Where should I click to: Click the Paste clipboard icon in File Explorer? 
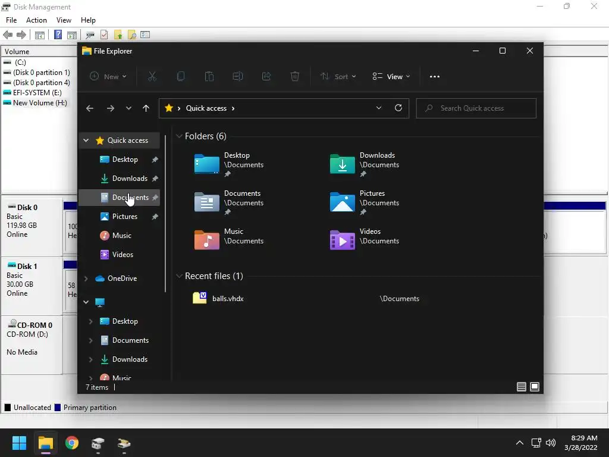pos(209,77)
